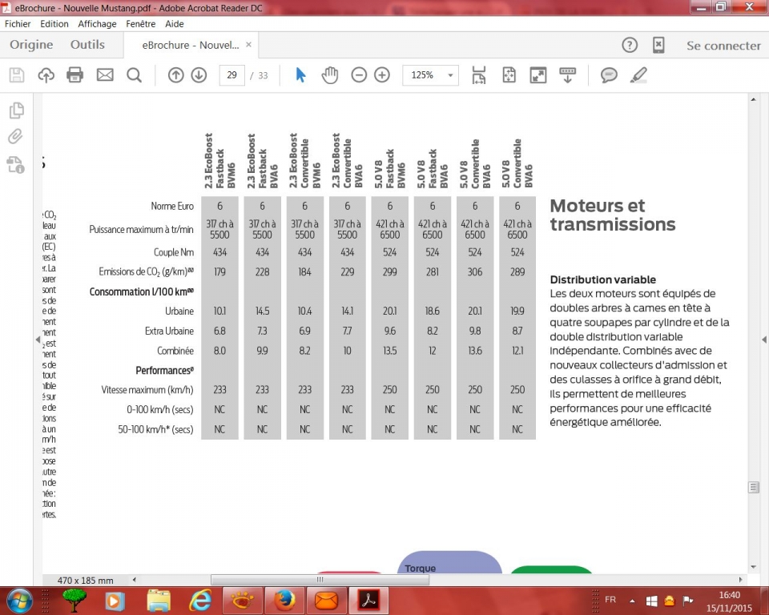Show attachments paperclip panel
Screen dimensions: 769x615
(x=16, y=136)
